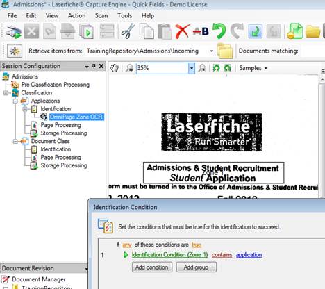Click the rotate left green icon

pyautogui.click(x=216, y=68)
